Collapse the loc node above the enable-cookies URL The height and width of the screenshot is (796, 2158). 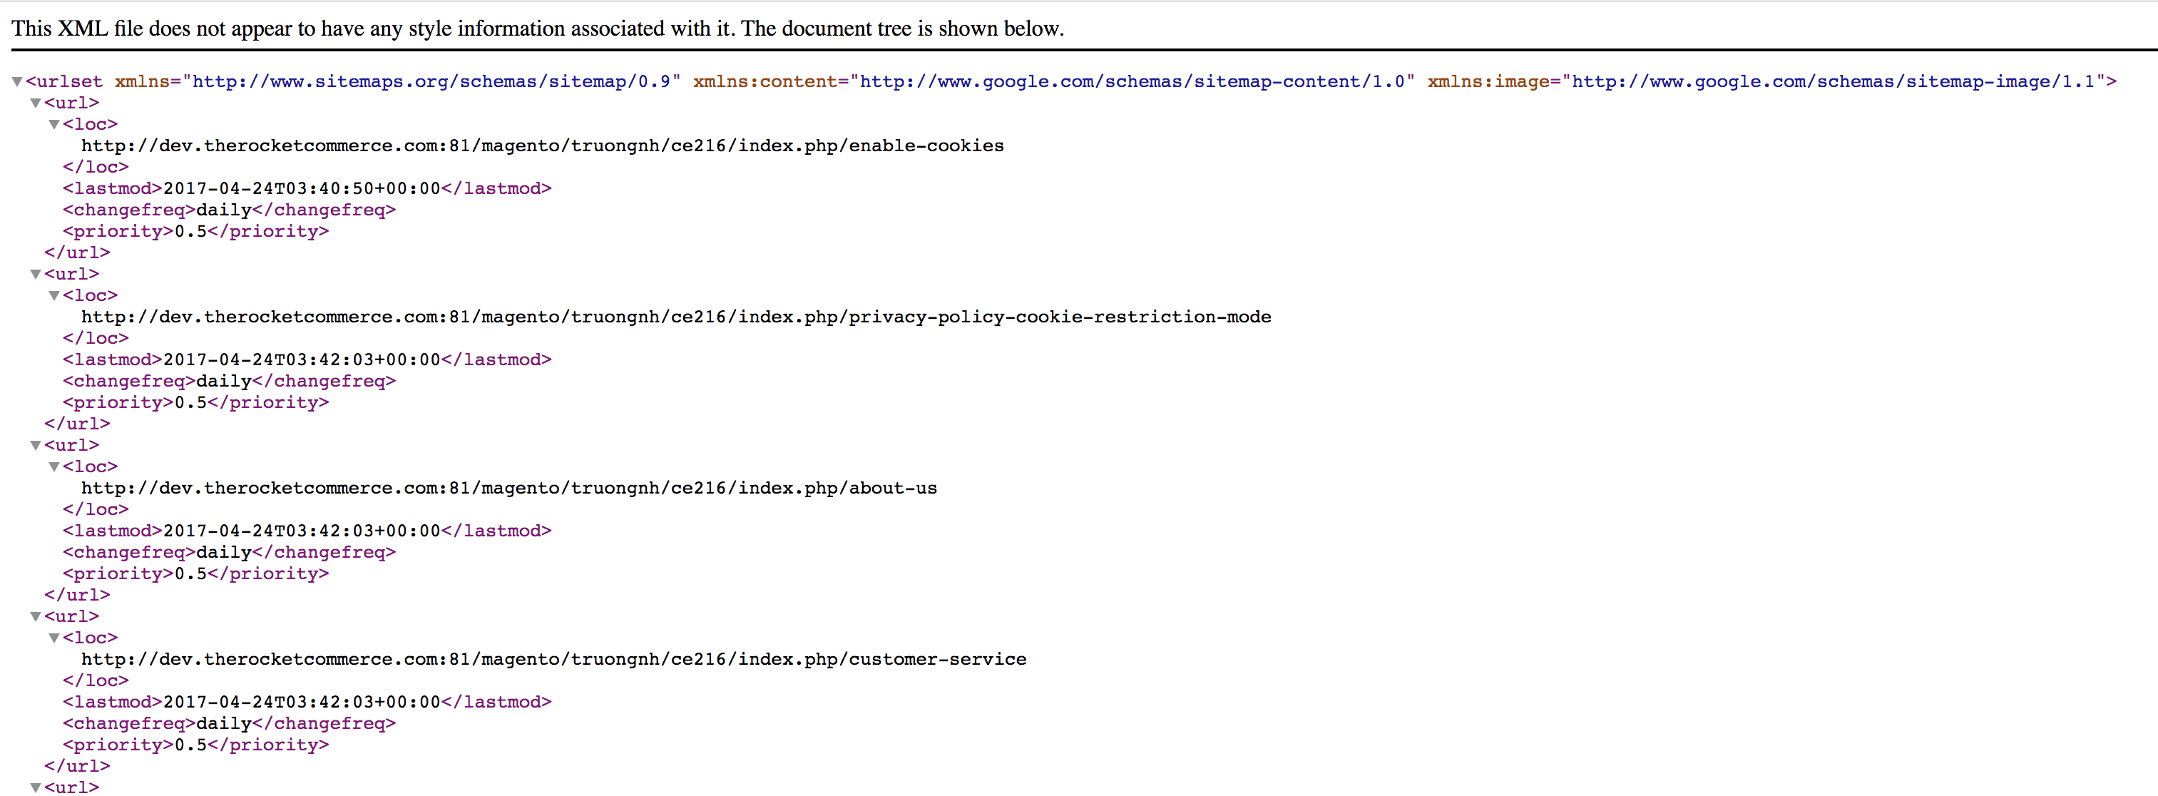[x=53, y=125]
